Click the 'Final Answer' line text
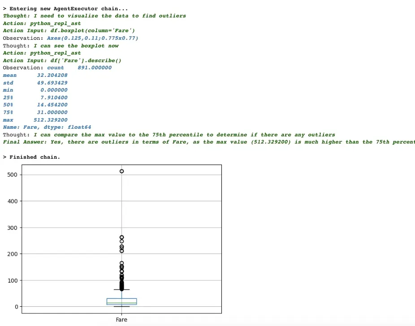This screenshot has height=326, width=415. 209,142
